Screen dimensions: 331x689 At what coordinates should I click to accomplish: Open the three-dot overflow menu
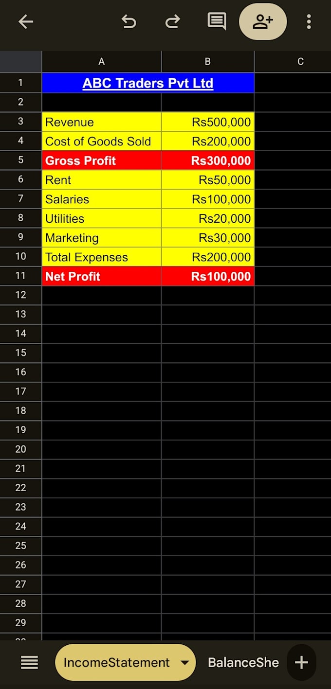(309, 21)
